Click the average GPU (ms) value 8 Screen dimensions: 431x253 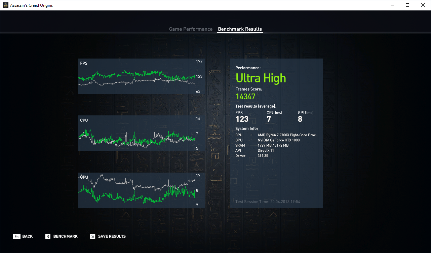click(300, 119)
